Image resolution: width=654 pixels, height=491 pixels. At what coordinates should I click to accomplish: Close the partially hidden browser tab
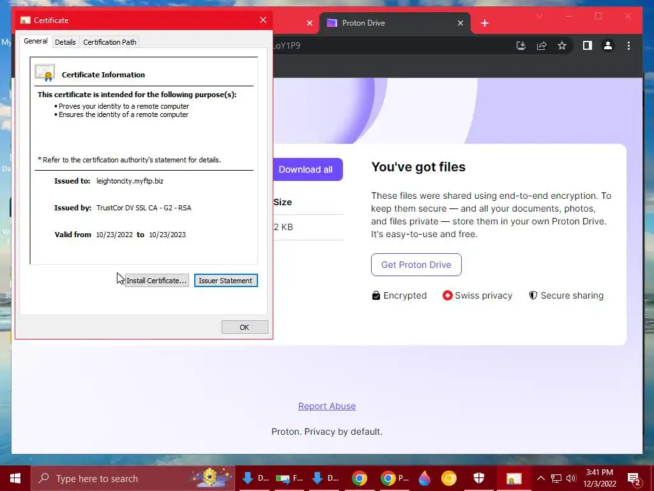310,23
